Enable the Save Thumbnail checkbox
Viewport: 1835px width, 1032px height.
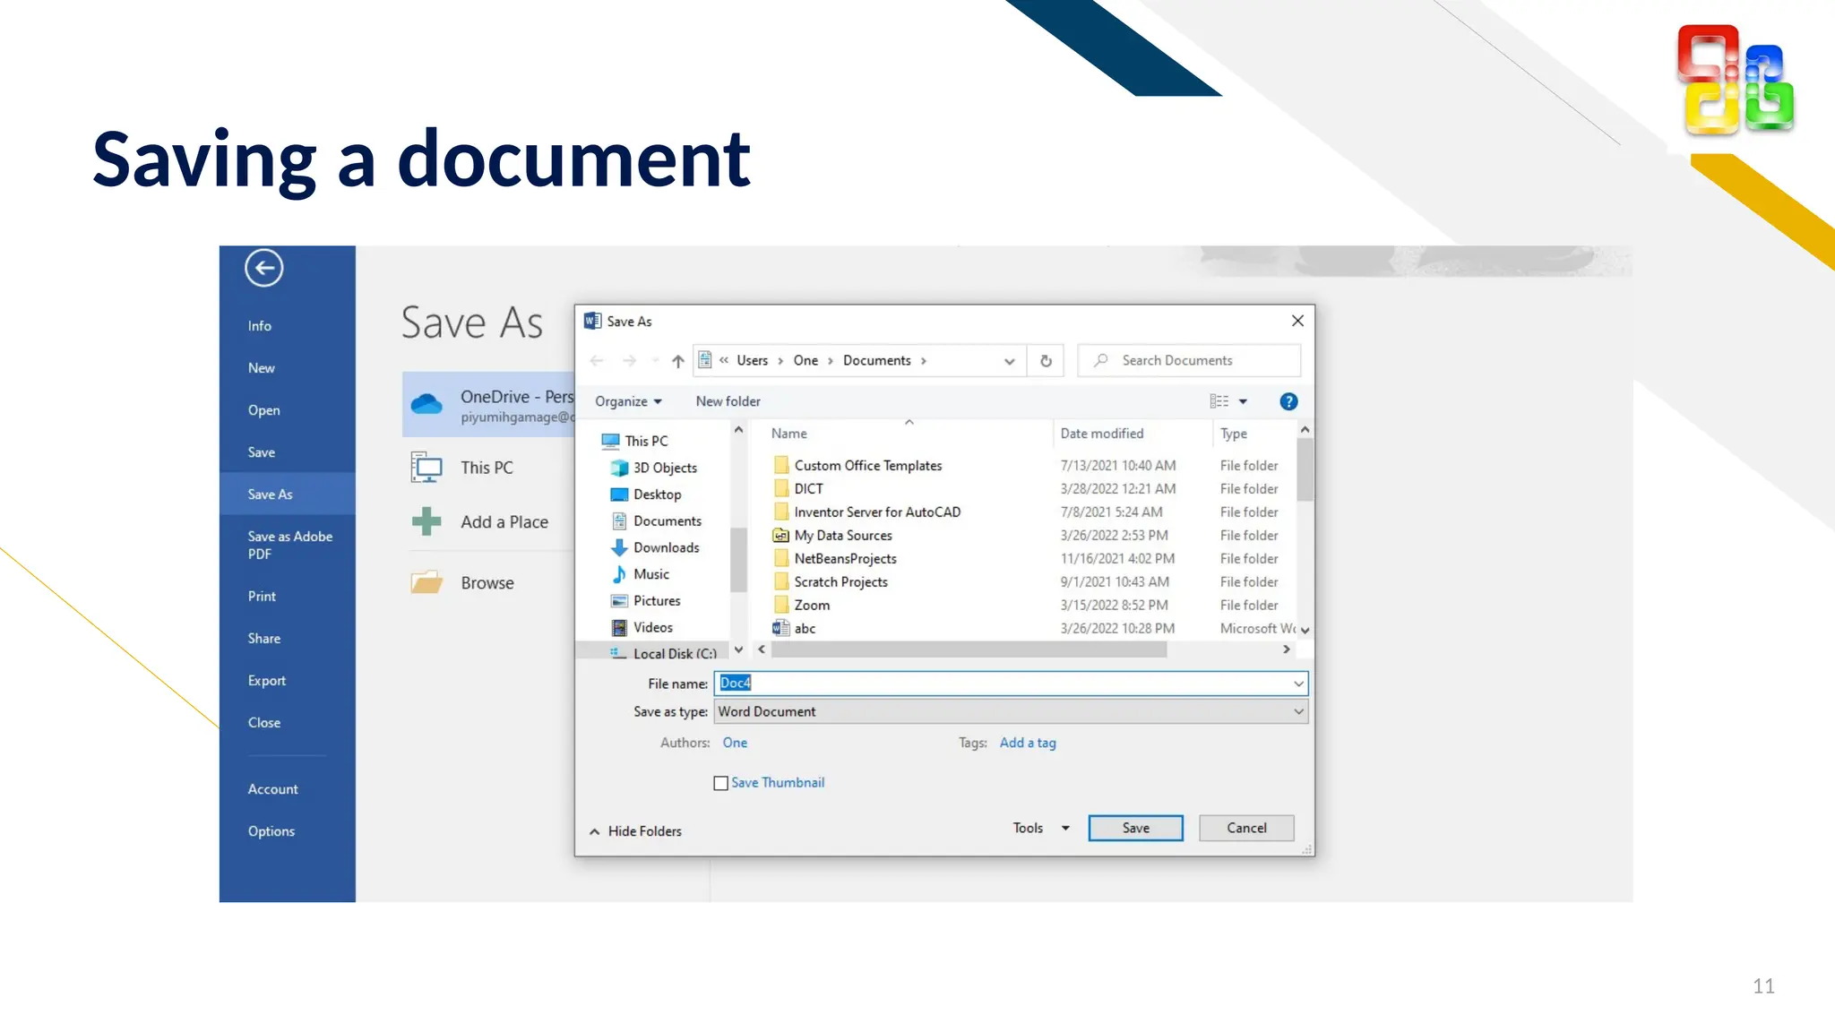720,783
